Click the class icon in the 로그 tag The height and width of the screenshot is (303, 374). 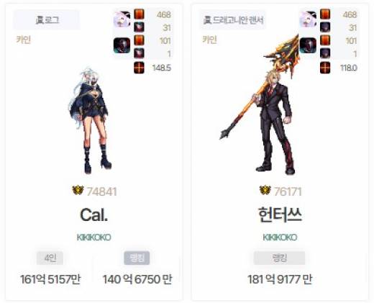(x=40, y=20)
